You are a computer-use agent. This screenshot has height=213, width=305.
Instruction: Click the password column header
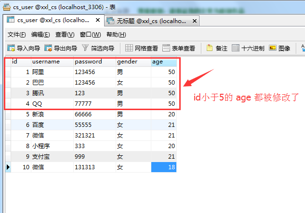(x=95, y=62)
